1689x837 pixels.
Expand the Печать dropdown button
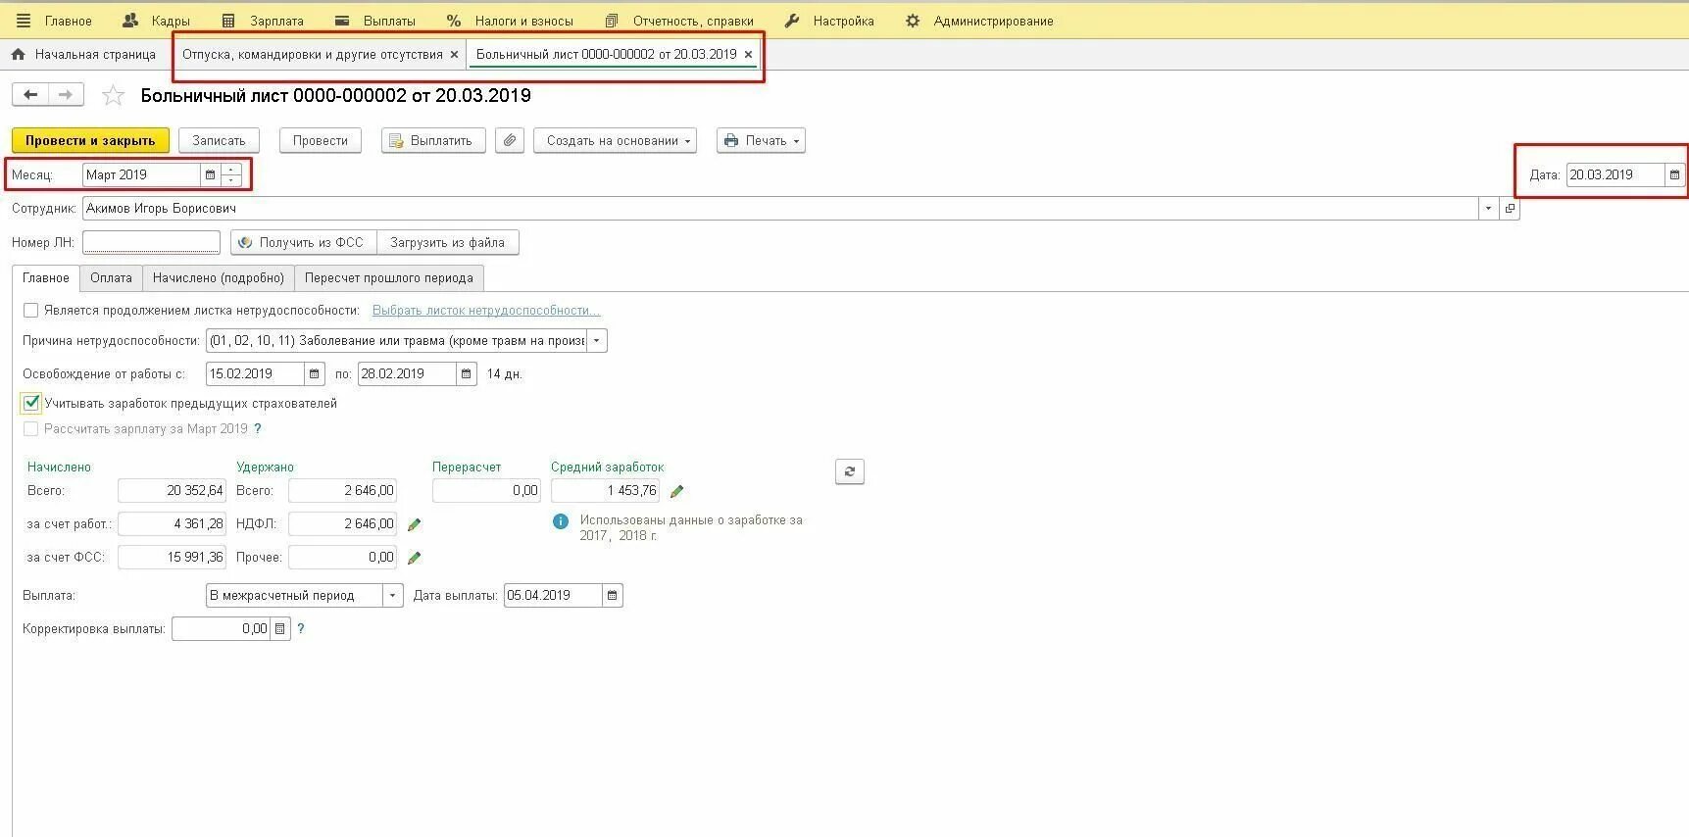(x=761, y=141)
